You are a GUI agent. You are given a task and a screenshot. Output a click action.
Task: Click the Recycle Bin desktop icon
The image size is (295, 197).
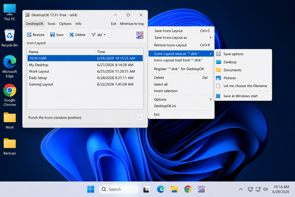[x=10, y=38]
